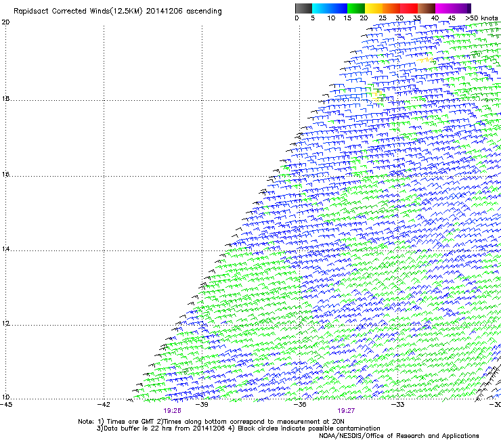Click the latitude label '10' on axis
Viewport: 501px width, 440px height.
point(5,397)
